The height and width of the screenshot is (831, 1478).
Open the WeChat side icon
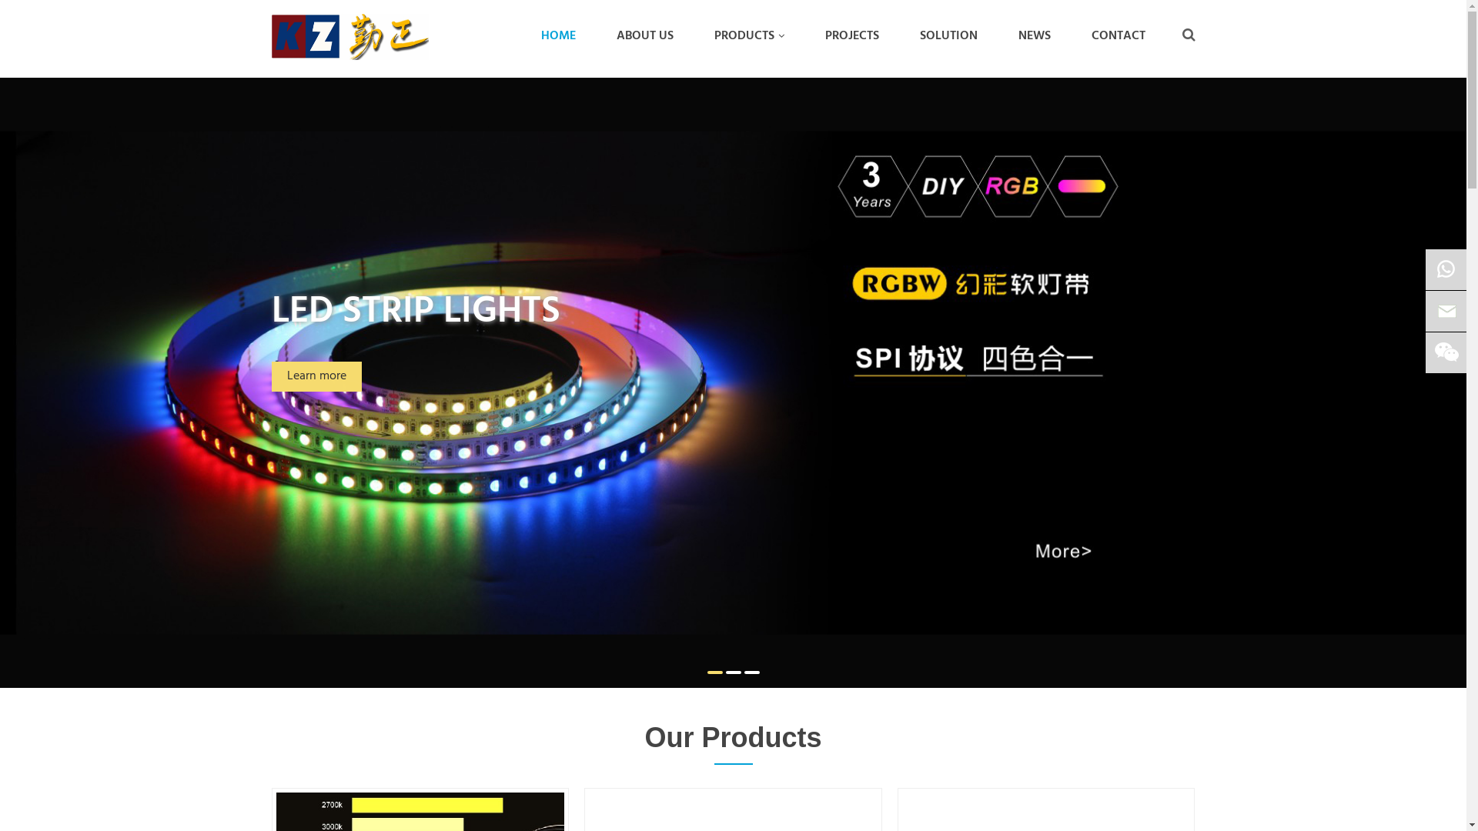point(1446,352)
